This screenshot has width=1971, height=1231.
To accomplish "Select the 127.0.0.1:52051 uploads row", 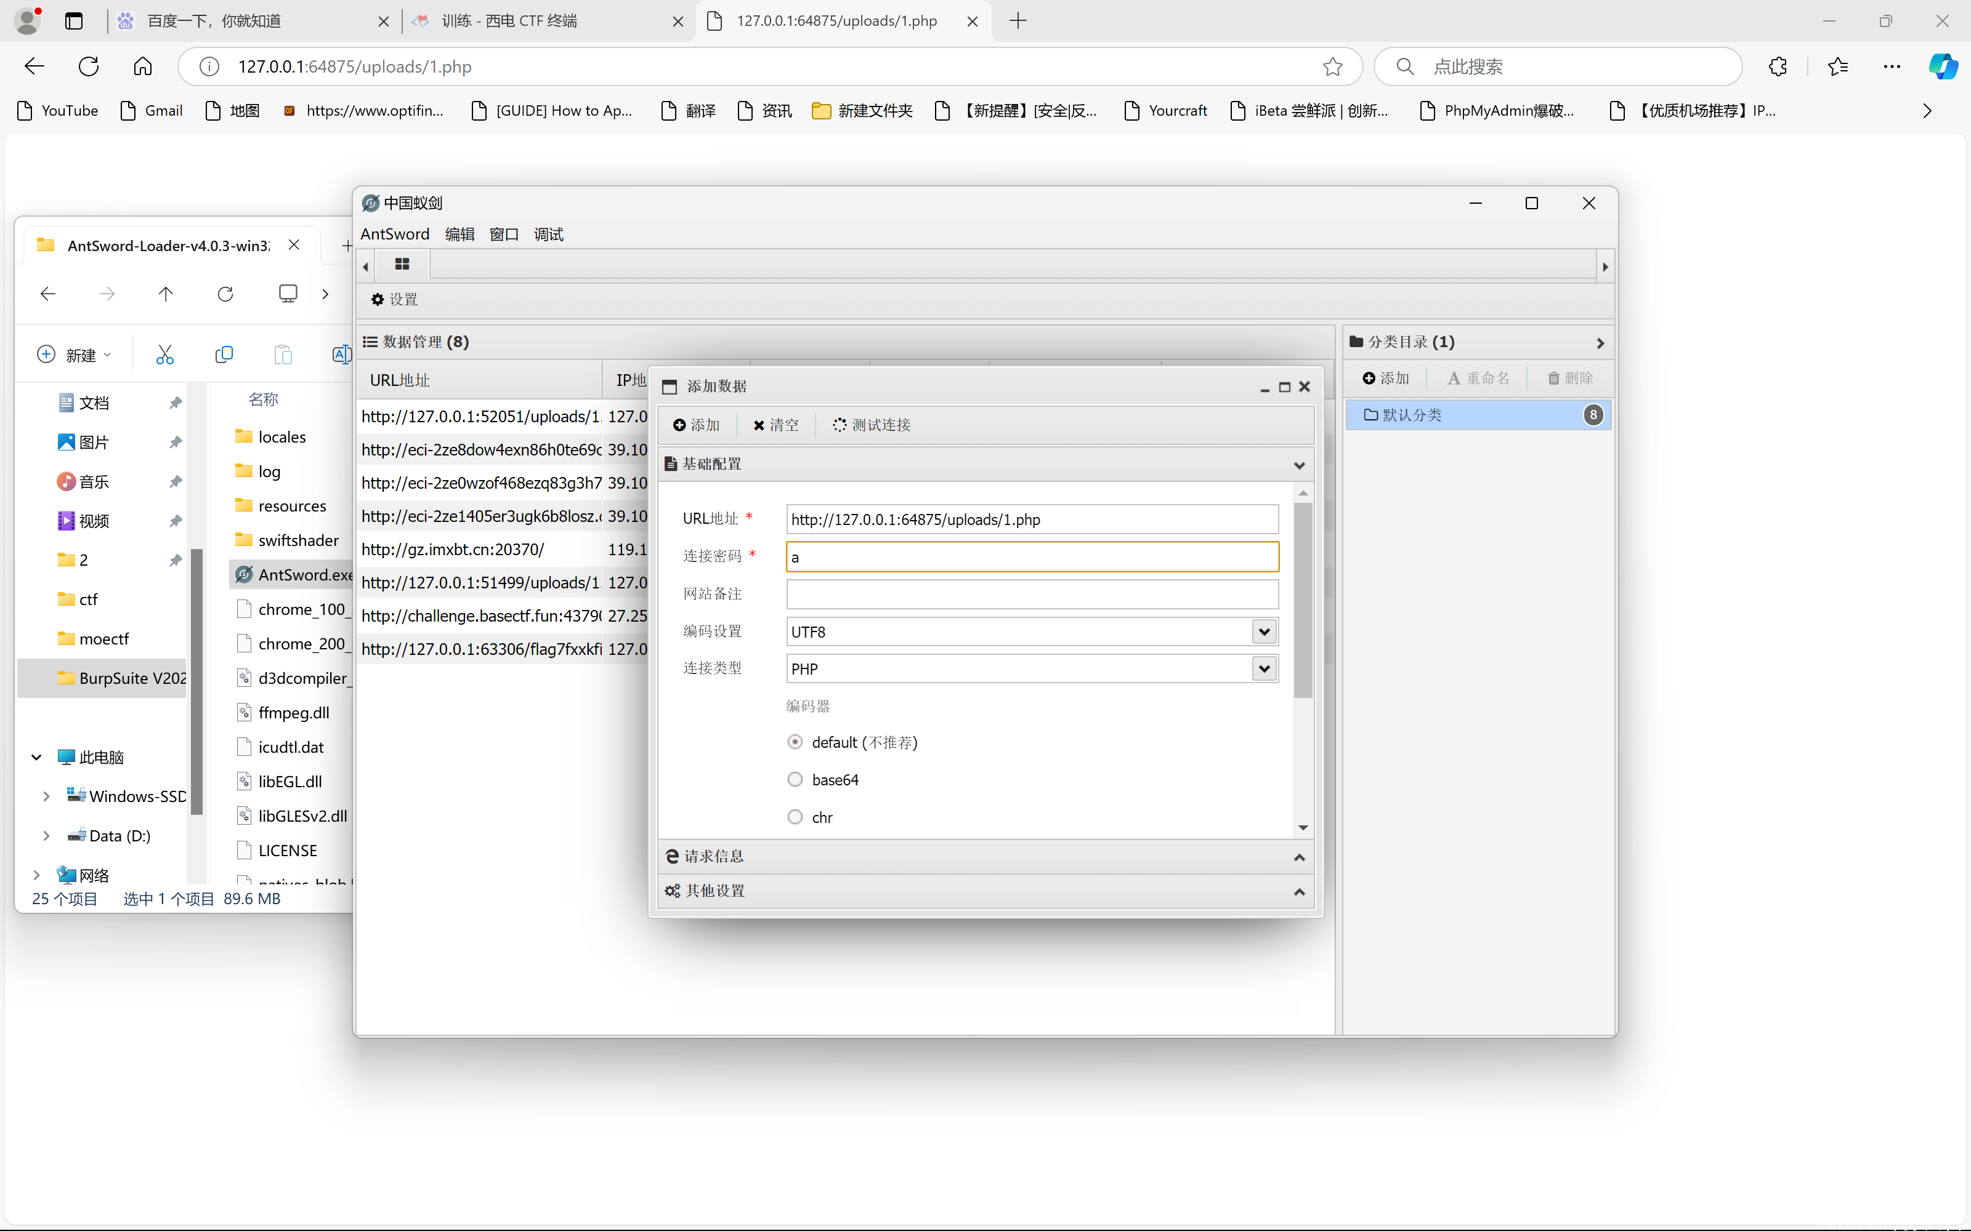I will [x=503, y=417].
